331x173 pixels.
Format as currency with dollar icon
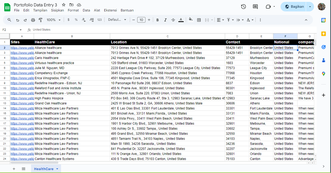[68, 20]
